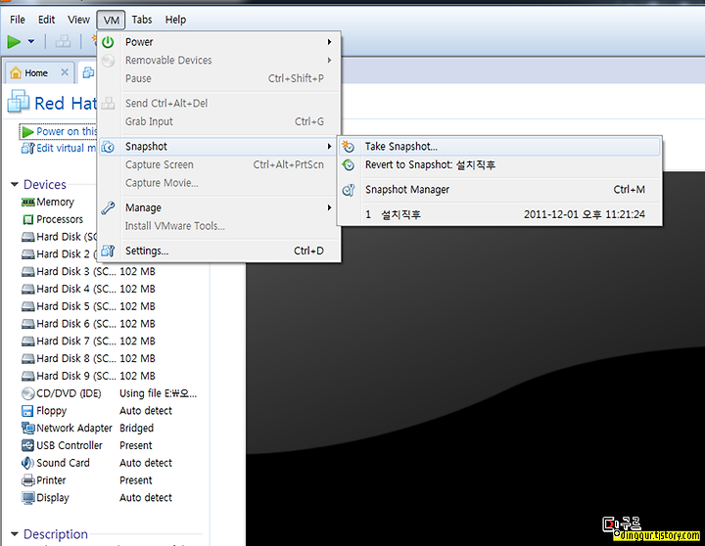Choose Install VMware Tools menu item
705x546 pixels.
coord(219,226)
